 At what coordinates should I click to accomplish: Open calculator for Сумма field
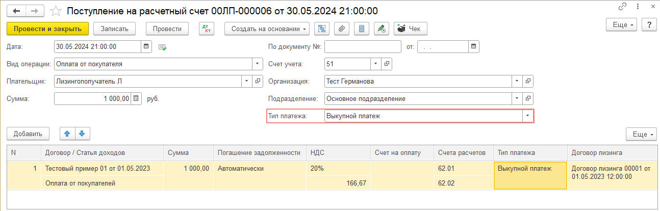(x=136, y=99)
